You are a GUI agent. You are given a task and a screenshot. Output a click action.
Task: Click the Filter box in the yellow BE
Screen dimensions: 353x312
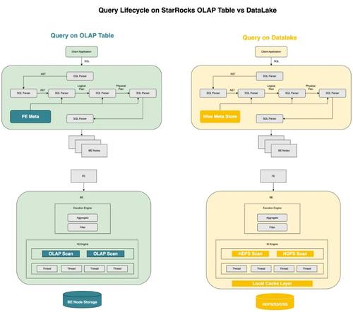[x=272, y=227]
